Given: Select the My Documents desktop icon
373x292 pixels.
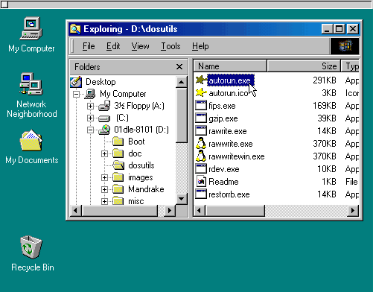Looking at the screenshot, I should coord(31,147).
